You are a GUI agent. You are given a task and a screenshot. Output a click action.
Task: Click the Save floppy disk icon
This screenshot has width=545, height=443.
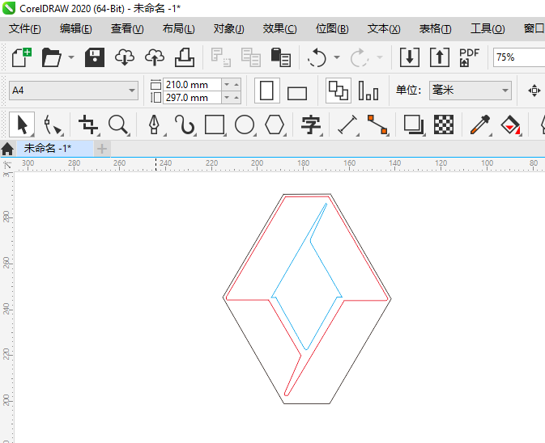point(96,57)
